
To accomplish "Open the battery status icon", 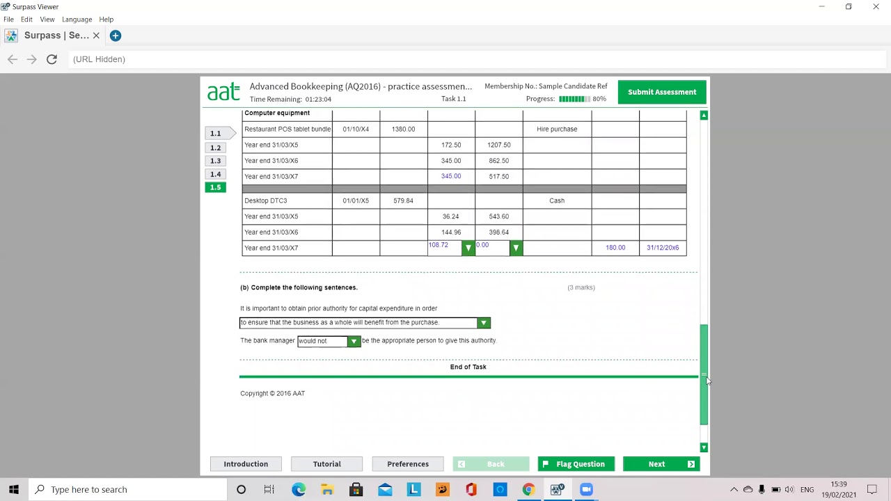I will point(775,489).
